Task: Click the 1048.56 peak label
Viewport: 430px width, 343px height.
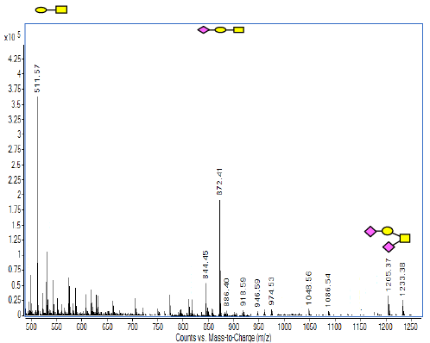Action: (308, 288)
